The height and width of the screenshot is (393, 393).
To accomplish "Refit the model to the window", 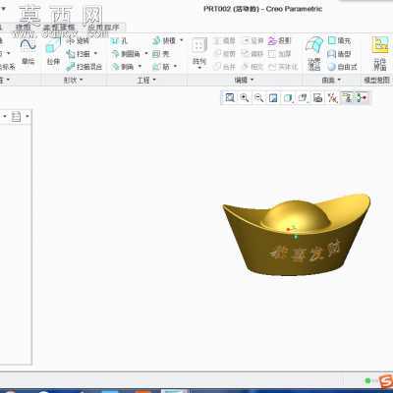I will click(230, 97).
